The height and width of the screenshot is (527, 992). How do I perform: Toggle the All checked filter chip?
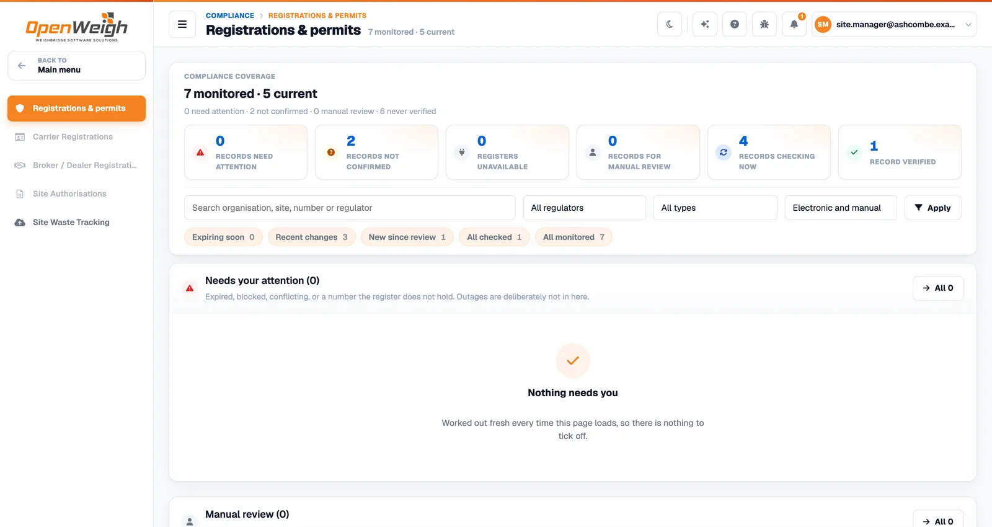(x=494, y=237)
